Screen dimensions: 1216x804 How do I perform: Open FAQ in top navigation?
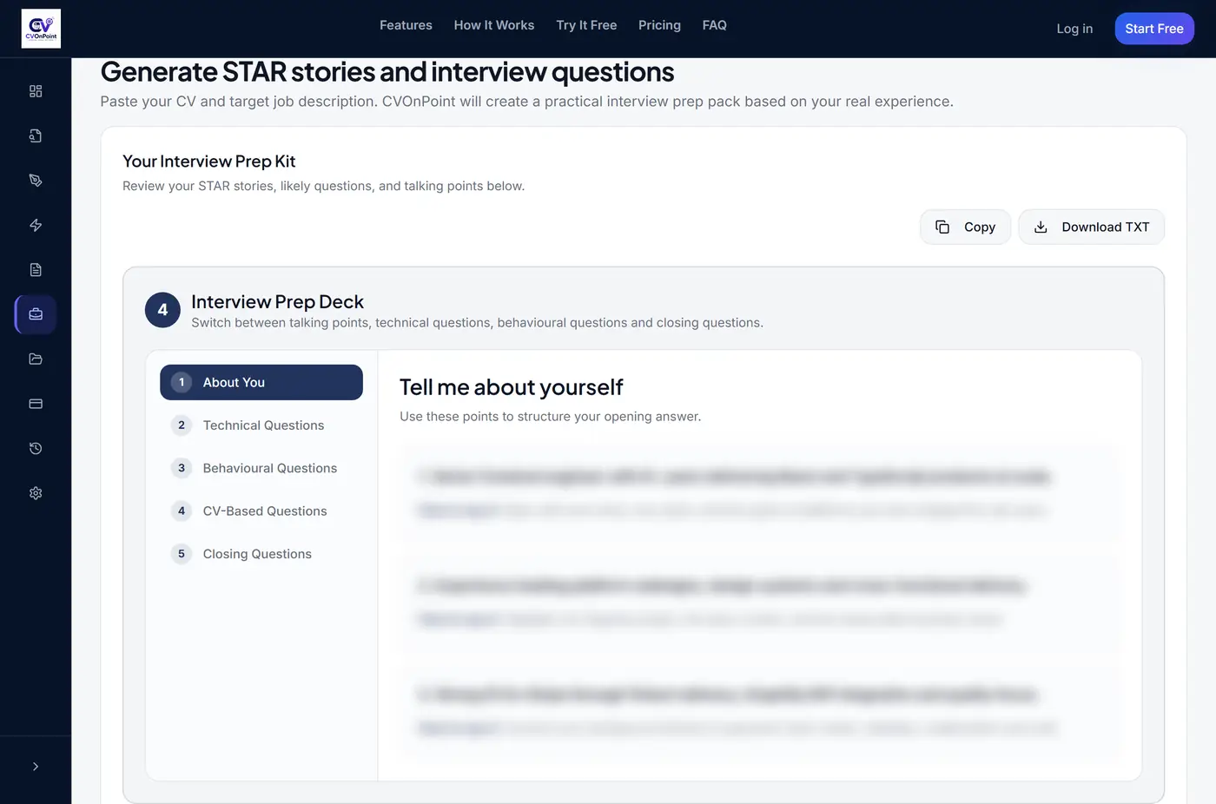click(714, 25)
